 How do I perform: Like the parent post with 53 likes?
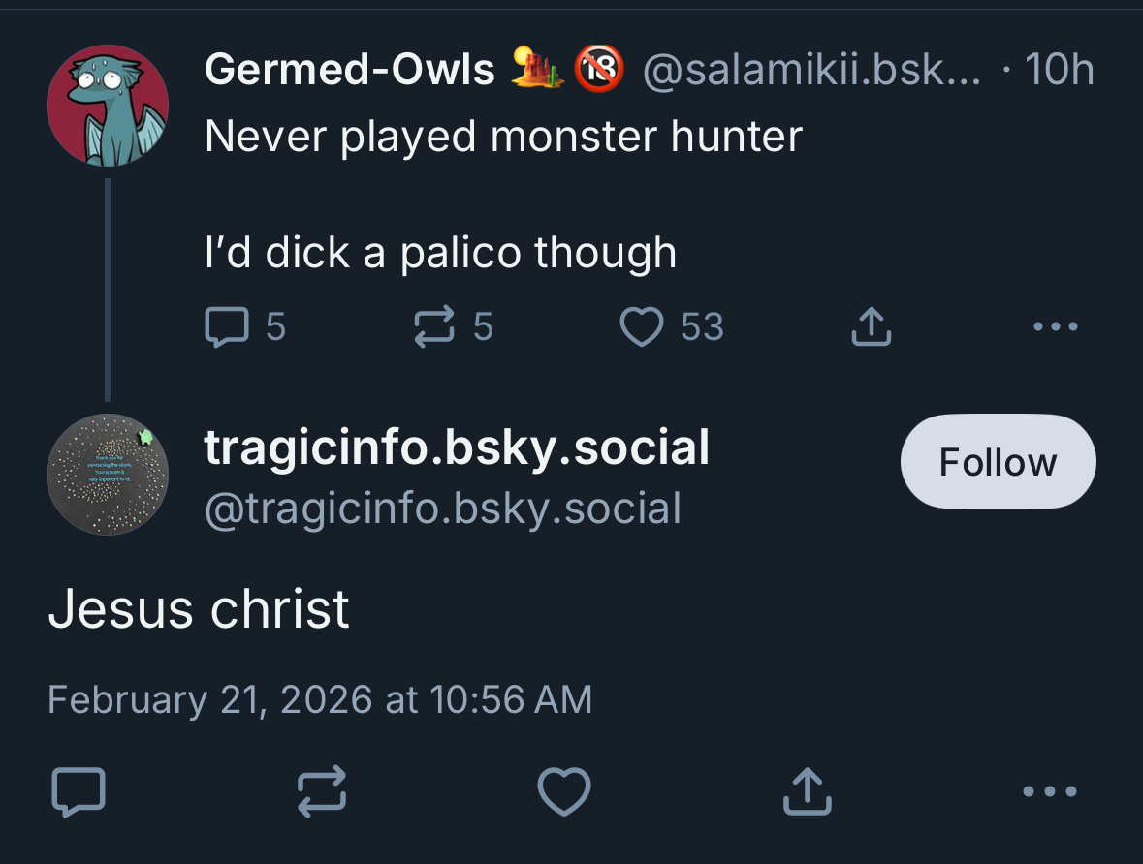pyautogui.click(x=640, y=327)
